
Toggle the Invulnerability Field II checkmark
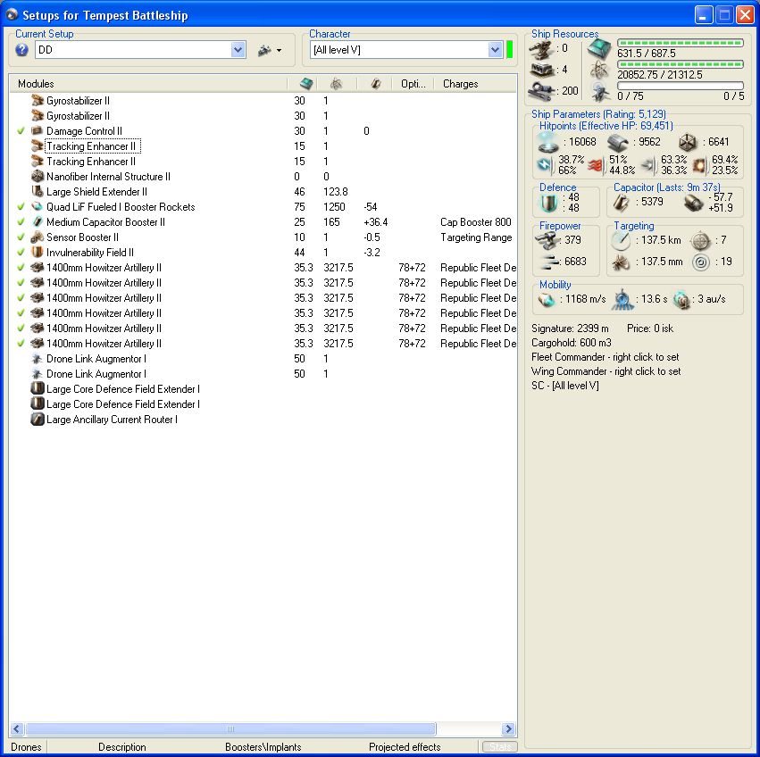click(21, 253)
